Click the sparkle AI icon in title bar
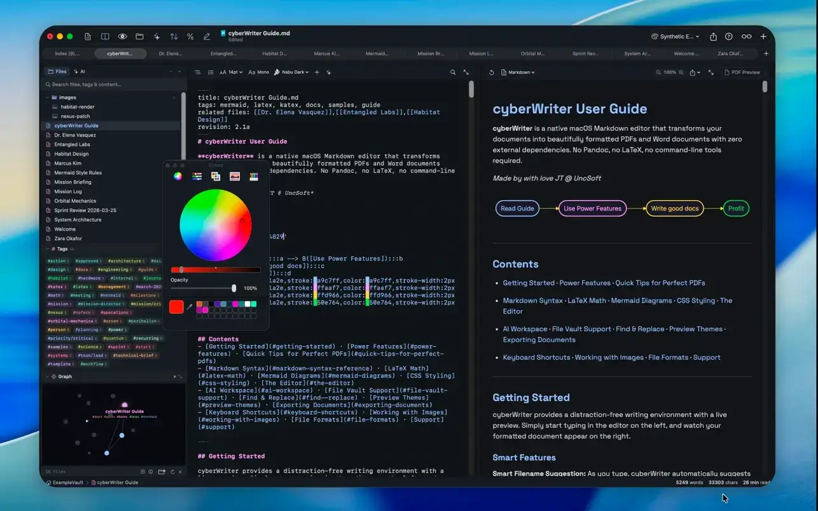 pyautogui.click(x=156, y=37)
